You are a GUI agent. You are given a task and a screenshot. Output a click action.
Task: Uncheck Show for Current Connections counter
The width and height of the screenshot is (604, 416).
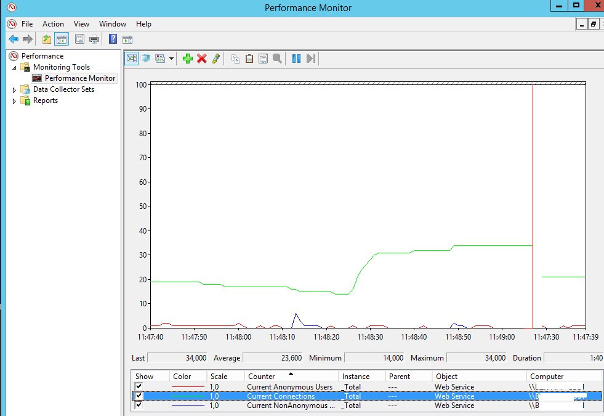139,396
